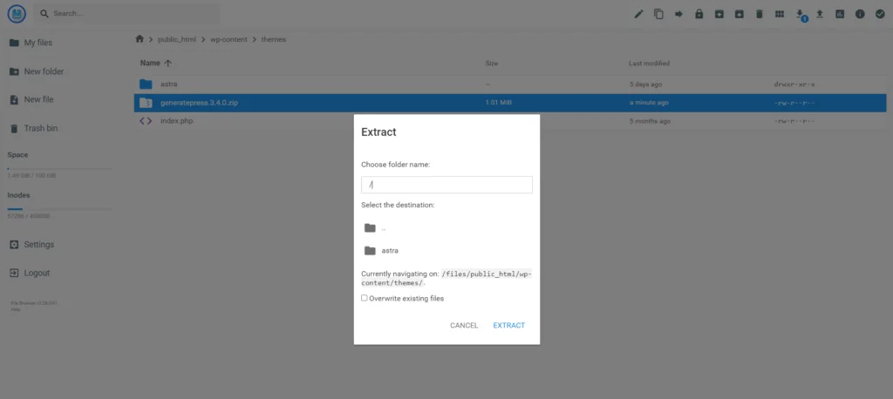The image size is (893, 399).
Task: Click the drwxr-xr-x permissions text
Action: [794, 85]
